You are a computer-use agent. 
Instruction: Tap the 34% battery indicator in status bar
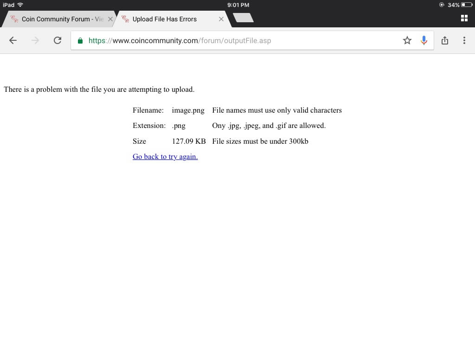[460, 5]
